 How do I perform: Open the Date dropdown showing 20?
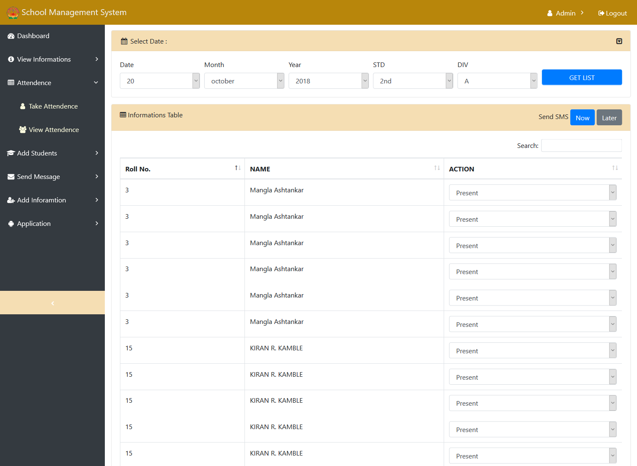point(160,81)
